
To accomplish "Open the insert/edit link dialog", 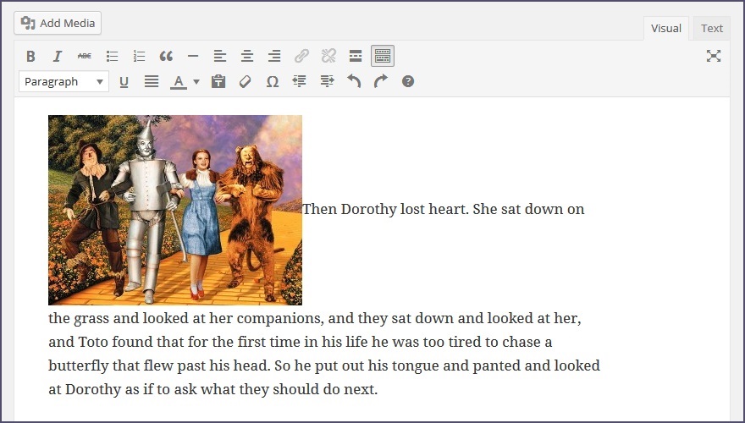I will point(301,57).
